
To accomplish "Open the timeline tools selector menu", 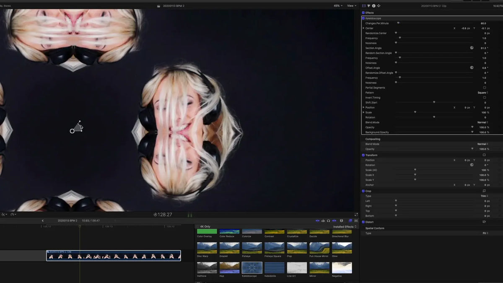I will 4,214.
